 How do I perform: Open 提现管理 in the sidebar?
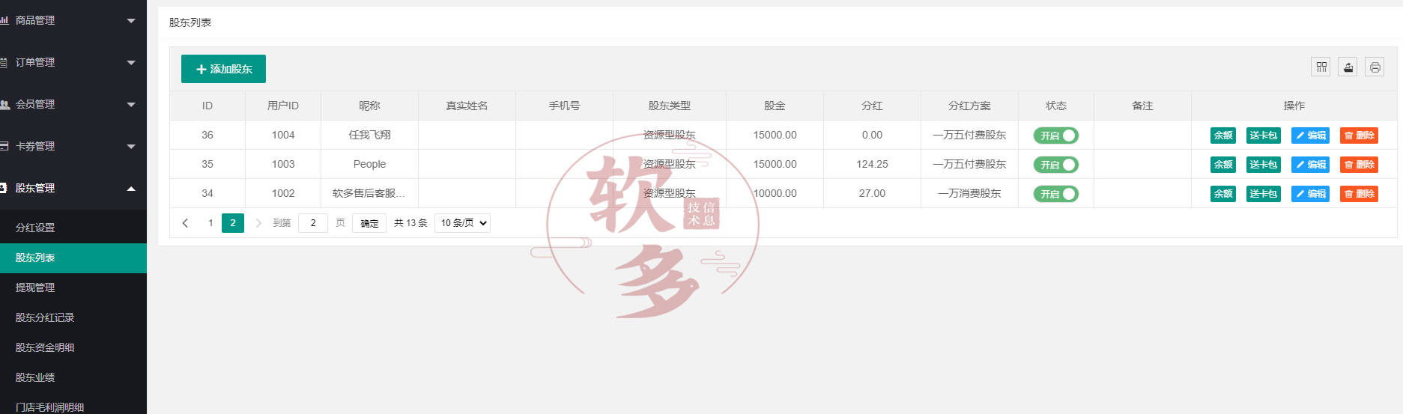click(x=35, y=287)
